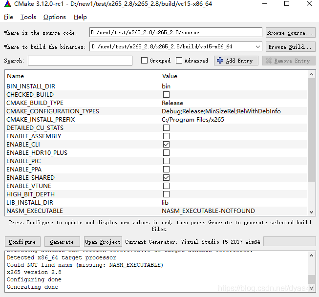
Task: Click the variable list scroll down arrow
Action: tap(311, 212)
